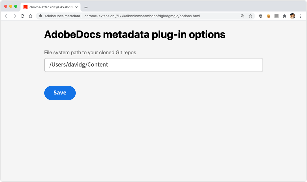
Task: Open the Extensions puzzle piece menu
Action: (x=284, y=16)
